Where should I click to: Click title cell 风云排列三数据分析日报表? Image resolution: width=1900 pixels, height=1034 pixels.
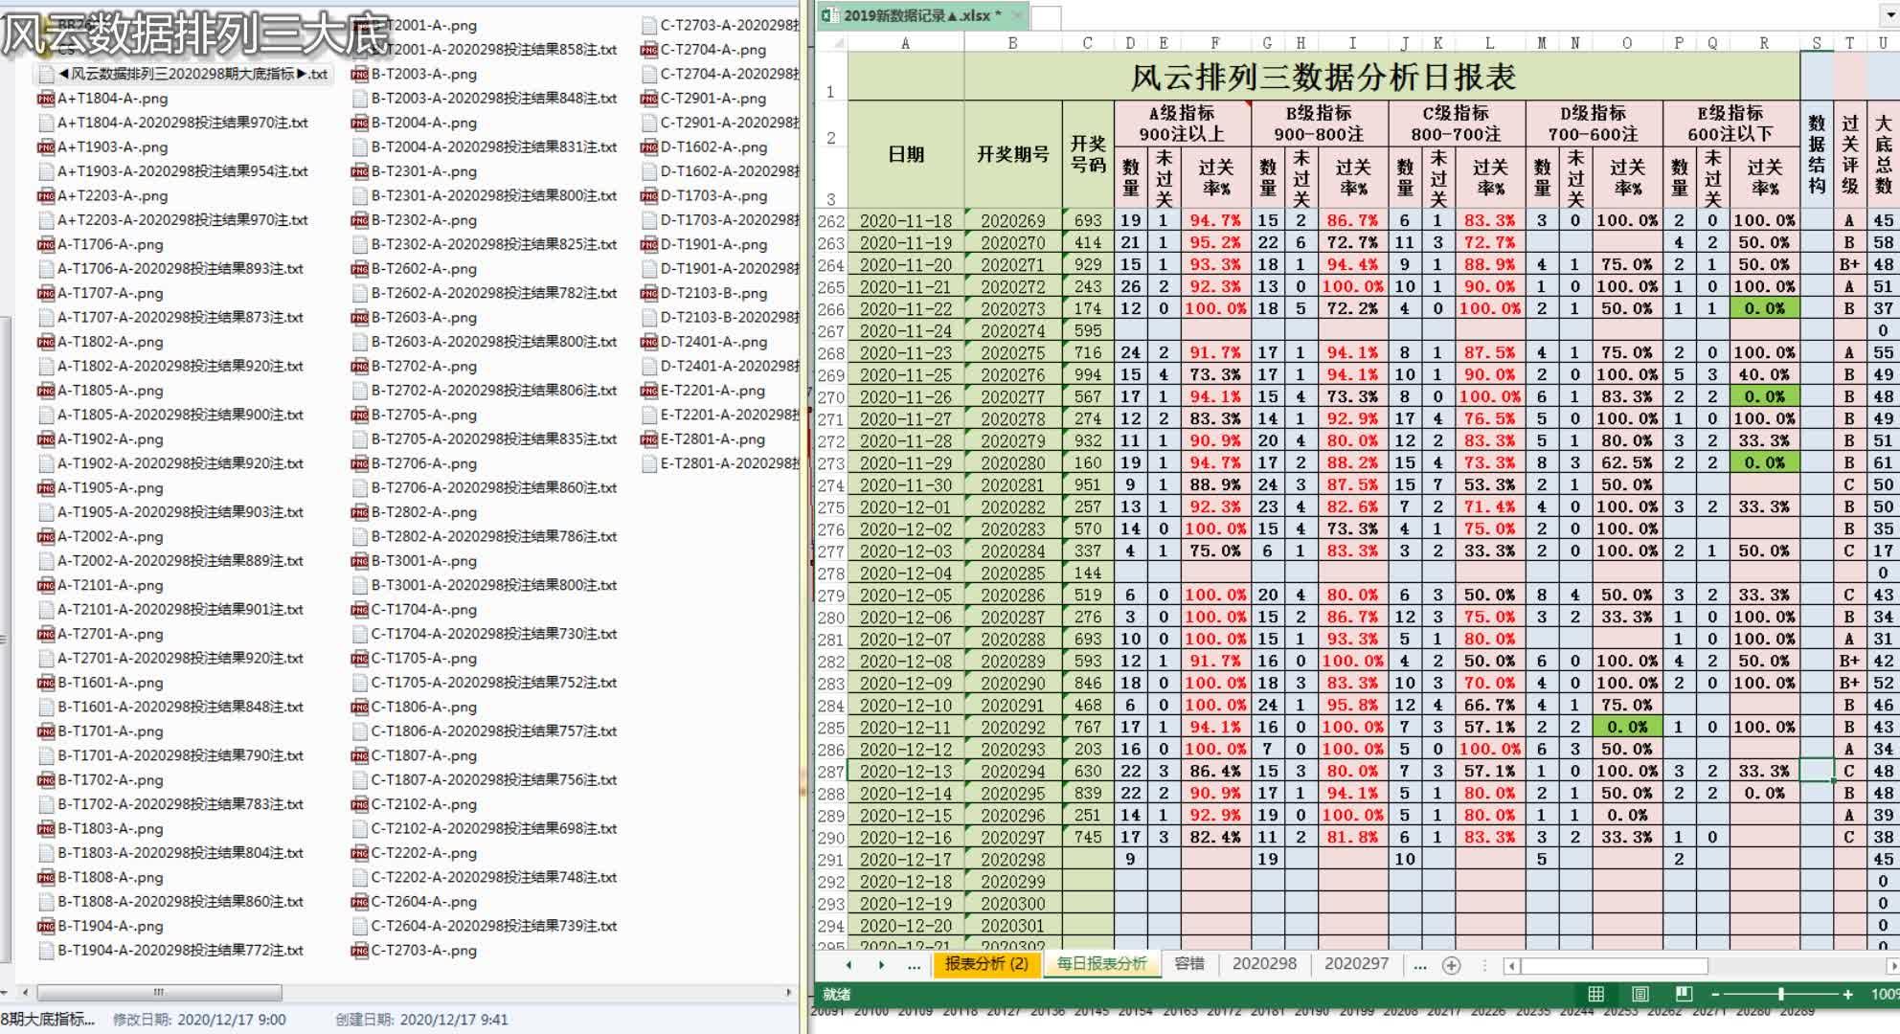[x=1324, y=77]
